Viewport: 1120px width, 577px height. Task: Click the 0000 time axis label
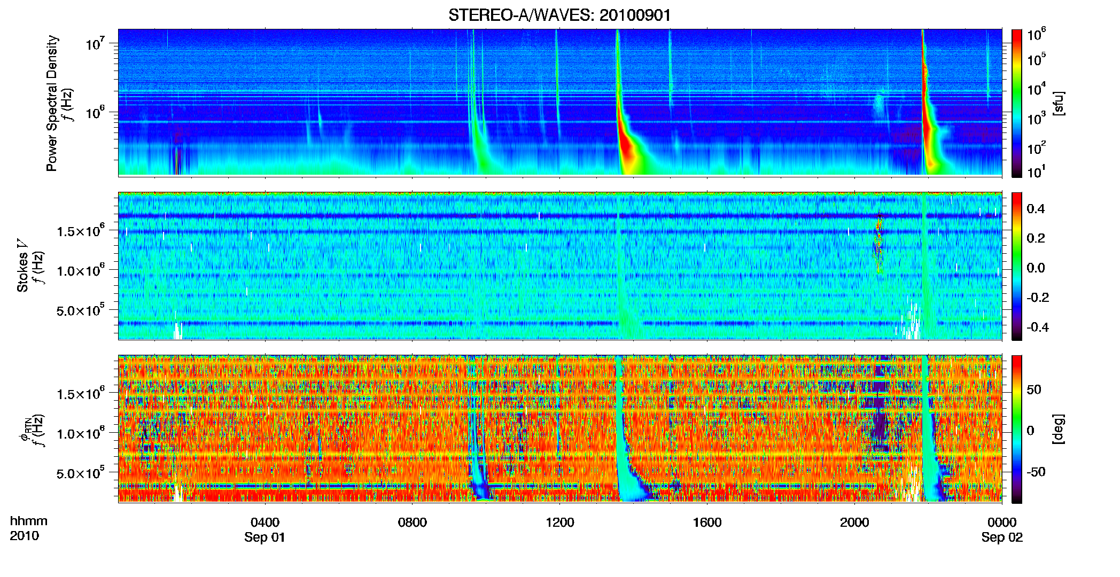pos(1002,523)
